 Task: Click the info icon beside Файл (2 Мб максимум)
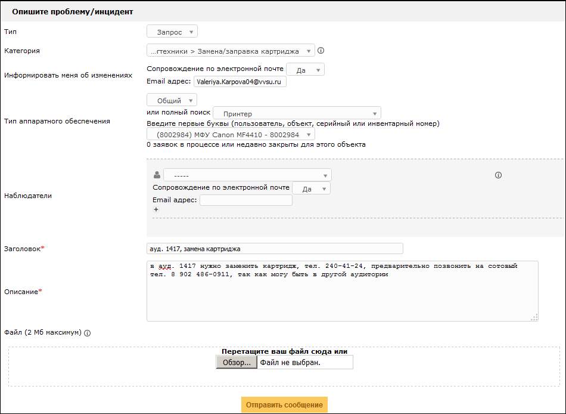(x=87, y=333)
